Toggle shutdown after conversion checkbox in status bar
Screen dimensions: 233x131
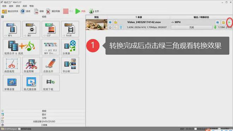coord(196,129)
